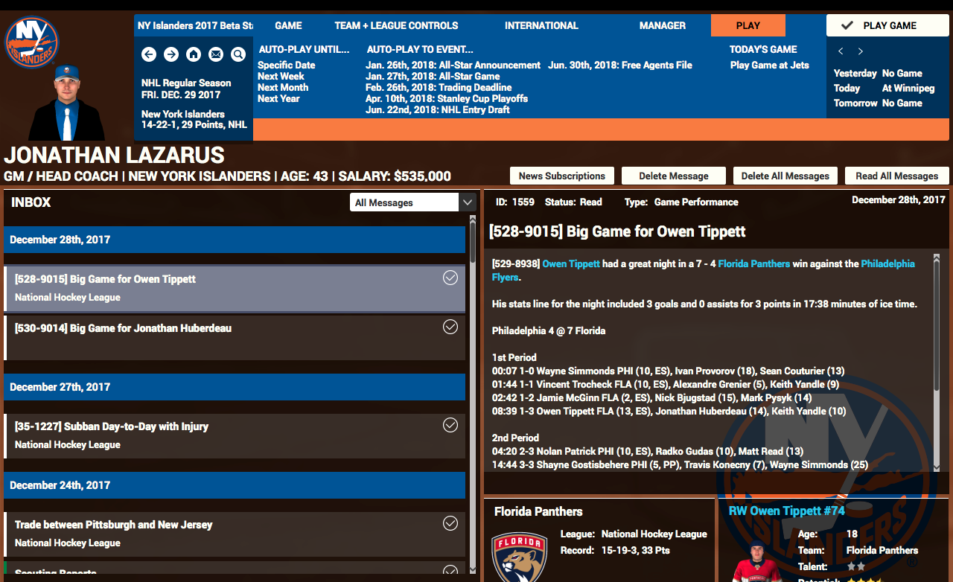
Task: Open the TEAM + LEAGUE CONTROLS menu
Action: point(396,25)
